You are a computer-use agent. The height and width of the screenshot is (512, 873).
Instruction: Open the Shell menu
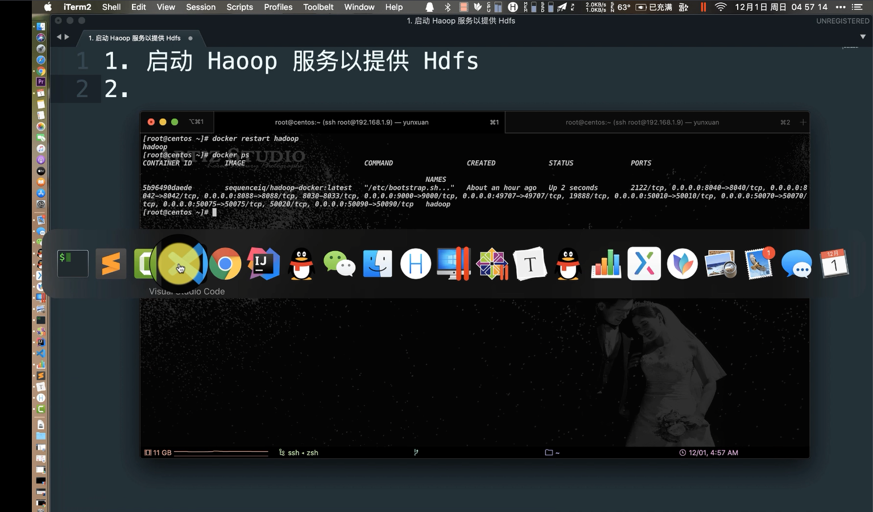(x=111, y=7)
